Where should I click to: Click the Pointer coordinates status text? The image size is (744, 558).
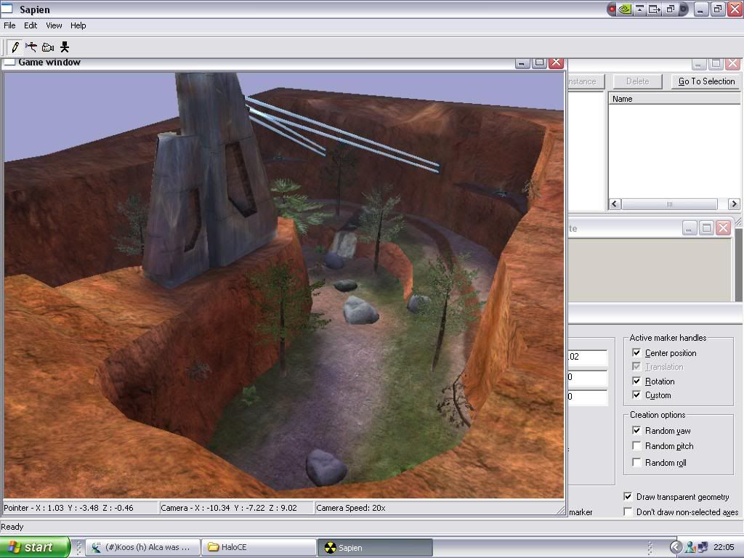[x=69, y=508]
